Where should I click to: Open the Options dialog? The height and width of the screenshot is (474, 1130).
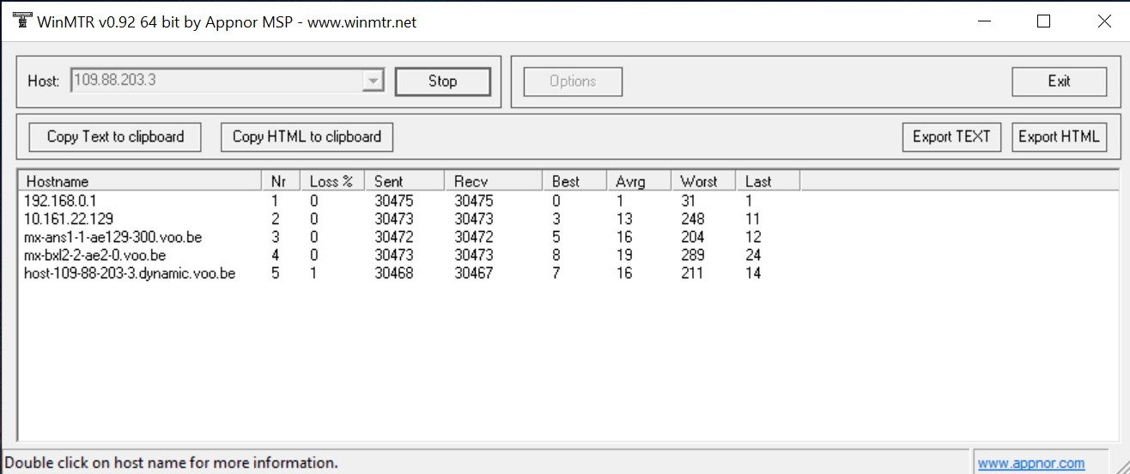tap(573, 82)
